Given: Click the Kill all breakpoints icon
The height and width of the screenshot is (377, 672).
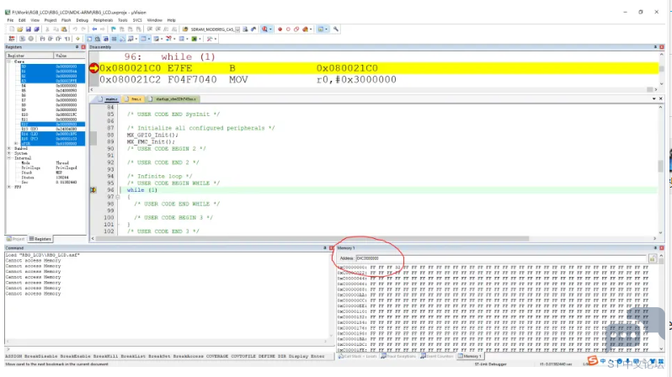Looking at the screenshot, I should pyautogui.click(x=305, y=29).
